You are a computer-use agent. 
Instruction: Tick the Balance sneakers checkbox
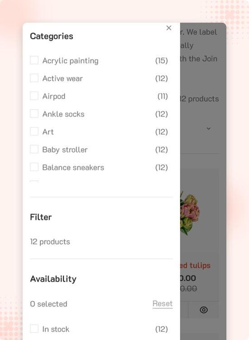pos(34,167)
